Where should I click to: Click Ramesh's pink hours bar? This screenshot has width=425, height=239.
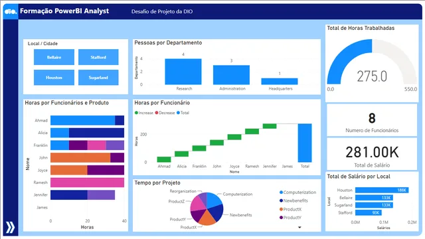pos(87,183)
